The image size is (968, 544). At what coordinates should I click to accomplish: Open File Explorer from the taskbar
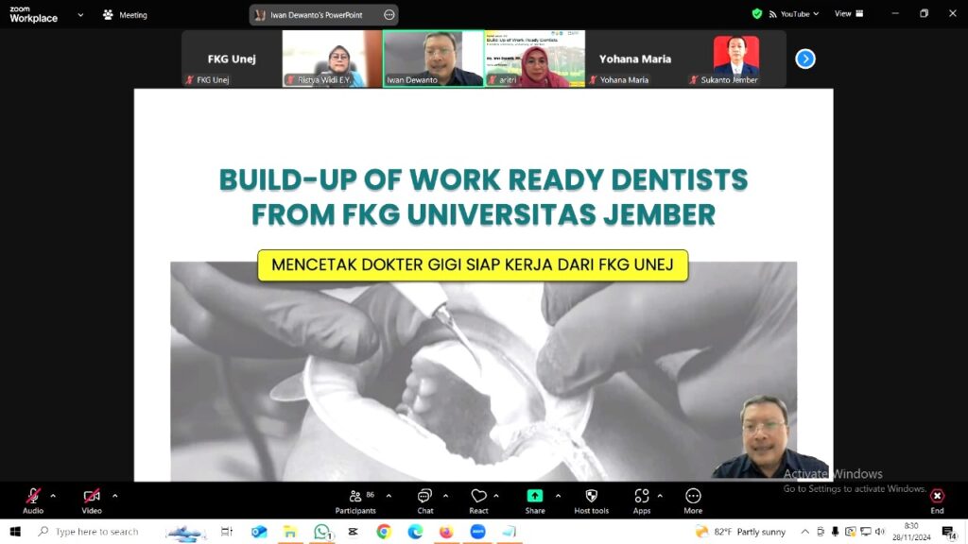tap(290, 532)
